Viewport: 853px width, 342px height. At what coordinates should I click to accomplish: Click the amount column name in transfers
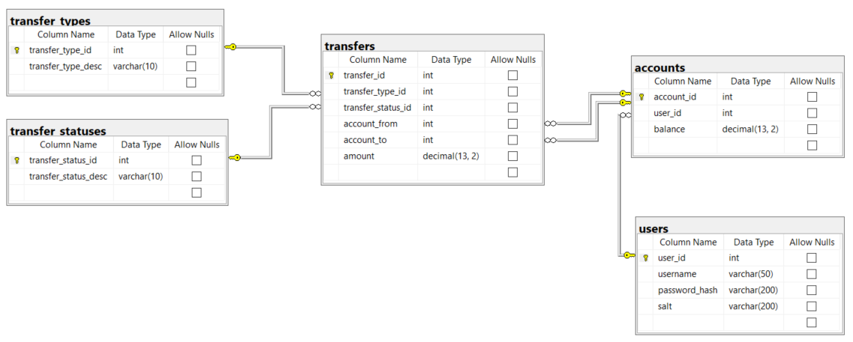click(359, 156)
